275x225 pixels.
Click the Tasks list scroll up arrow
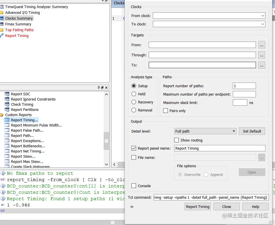pyautogui.click(x=106, y=94)
